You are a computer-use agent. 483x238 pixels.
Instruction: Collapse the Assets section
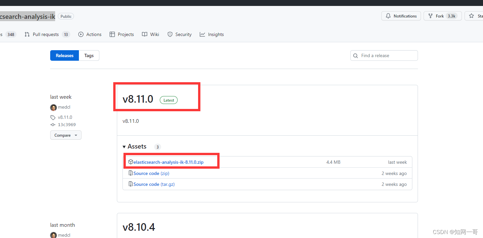pos(124,146)
